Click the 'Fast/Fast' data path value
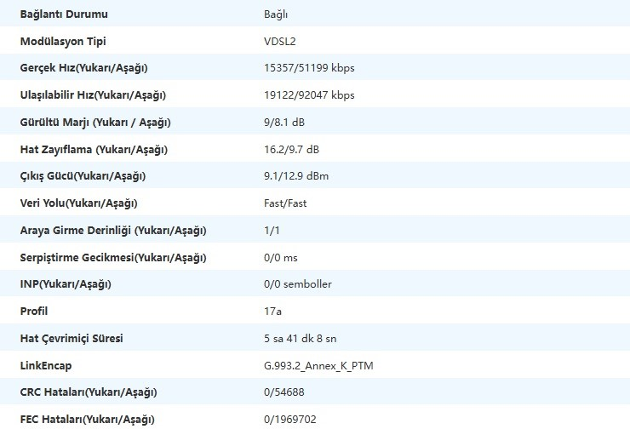The width and height of the screenshot is (630, 429). pos(285,203)
